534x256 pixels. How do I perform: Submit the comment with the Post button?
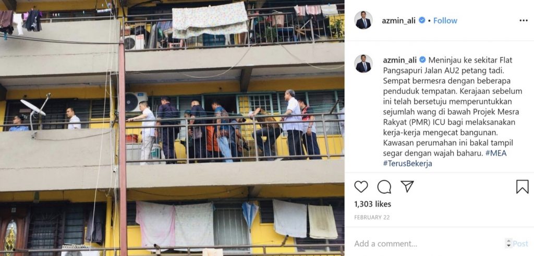[520, 244]
